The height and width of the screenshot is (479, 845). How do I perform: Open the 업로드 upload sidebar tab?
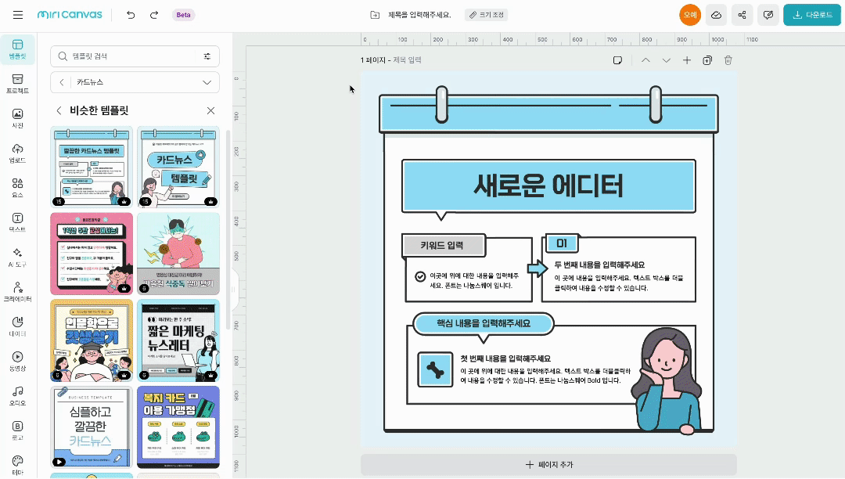pyautogui.click(x=18, y=153)
